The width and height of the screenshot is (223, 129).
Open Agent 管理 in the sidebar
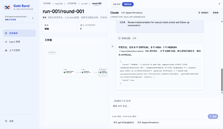(x=19, y=42)
